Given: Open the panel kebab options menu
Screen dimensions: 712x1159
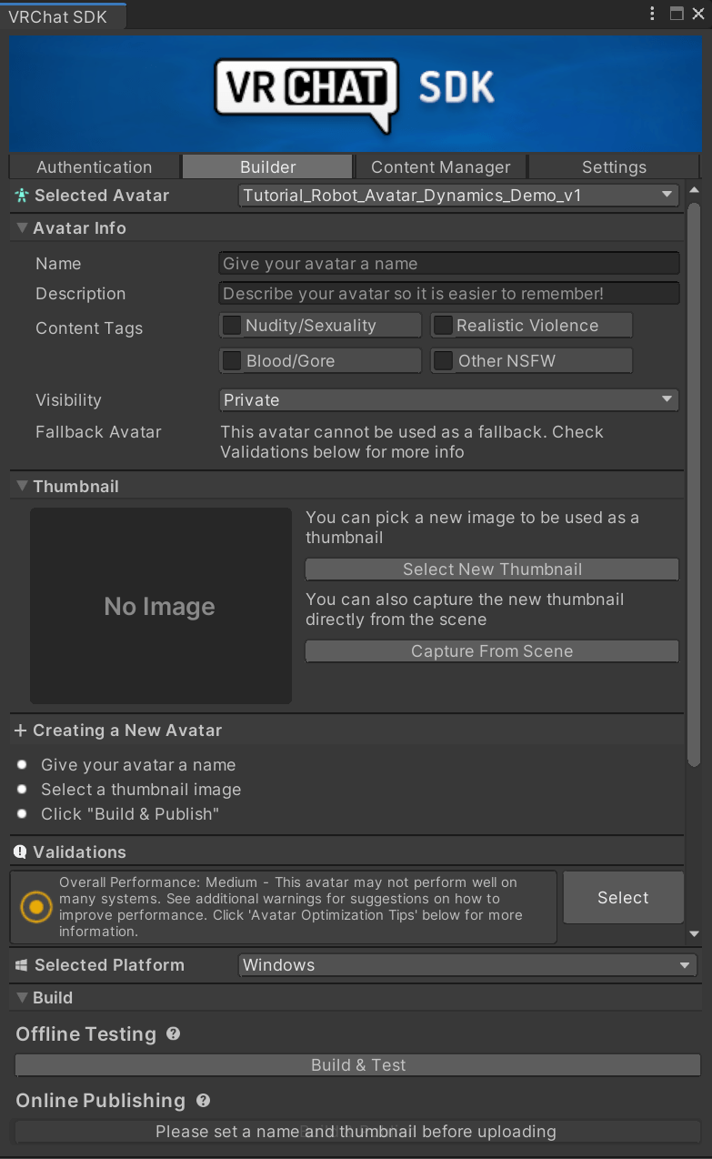Looking at the screenshot, I should [652, 14].
